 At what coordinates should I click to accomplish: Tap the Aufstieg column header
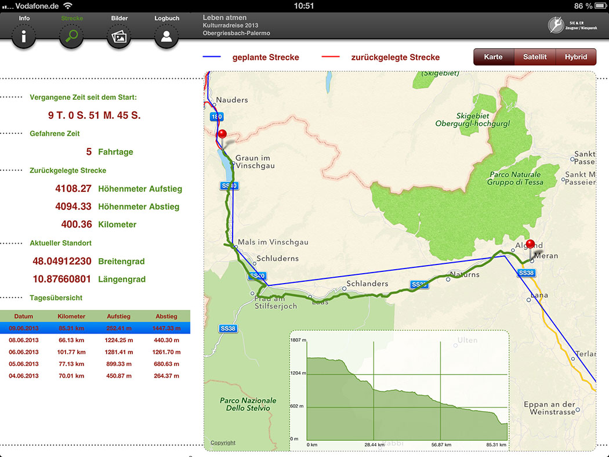click(x=119, y=317)
